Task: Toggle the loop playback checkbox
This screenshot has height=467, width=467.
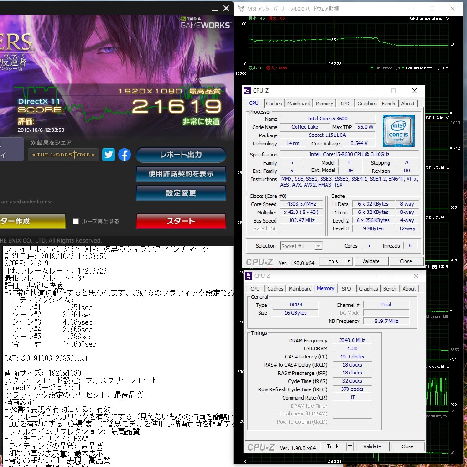Action: point(76,221)
